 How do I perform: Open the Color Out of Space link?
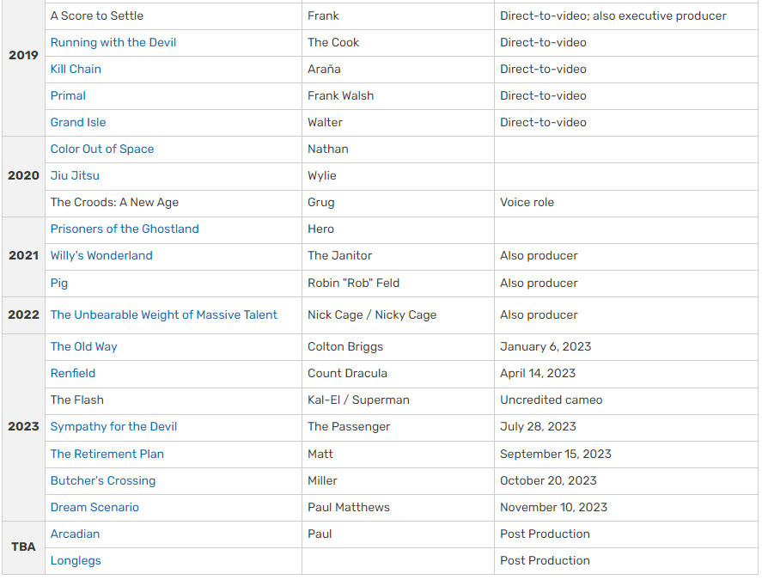102,150
